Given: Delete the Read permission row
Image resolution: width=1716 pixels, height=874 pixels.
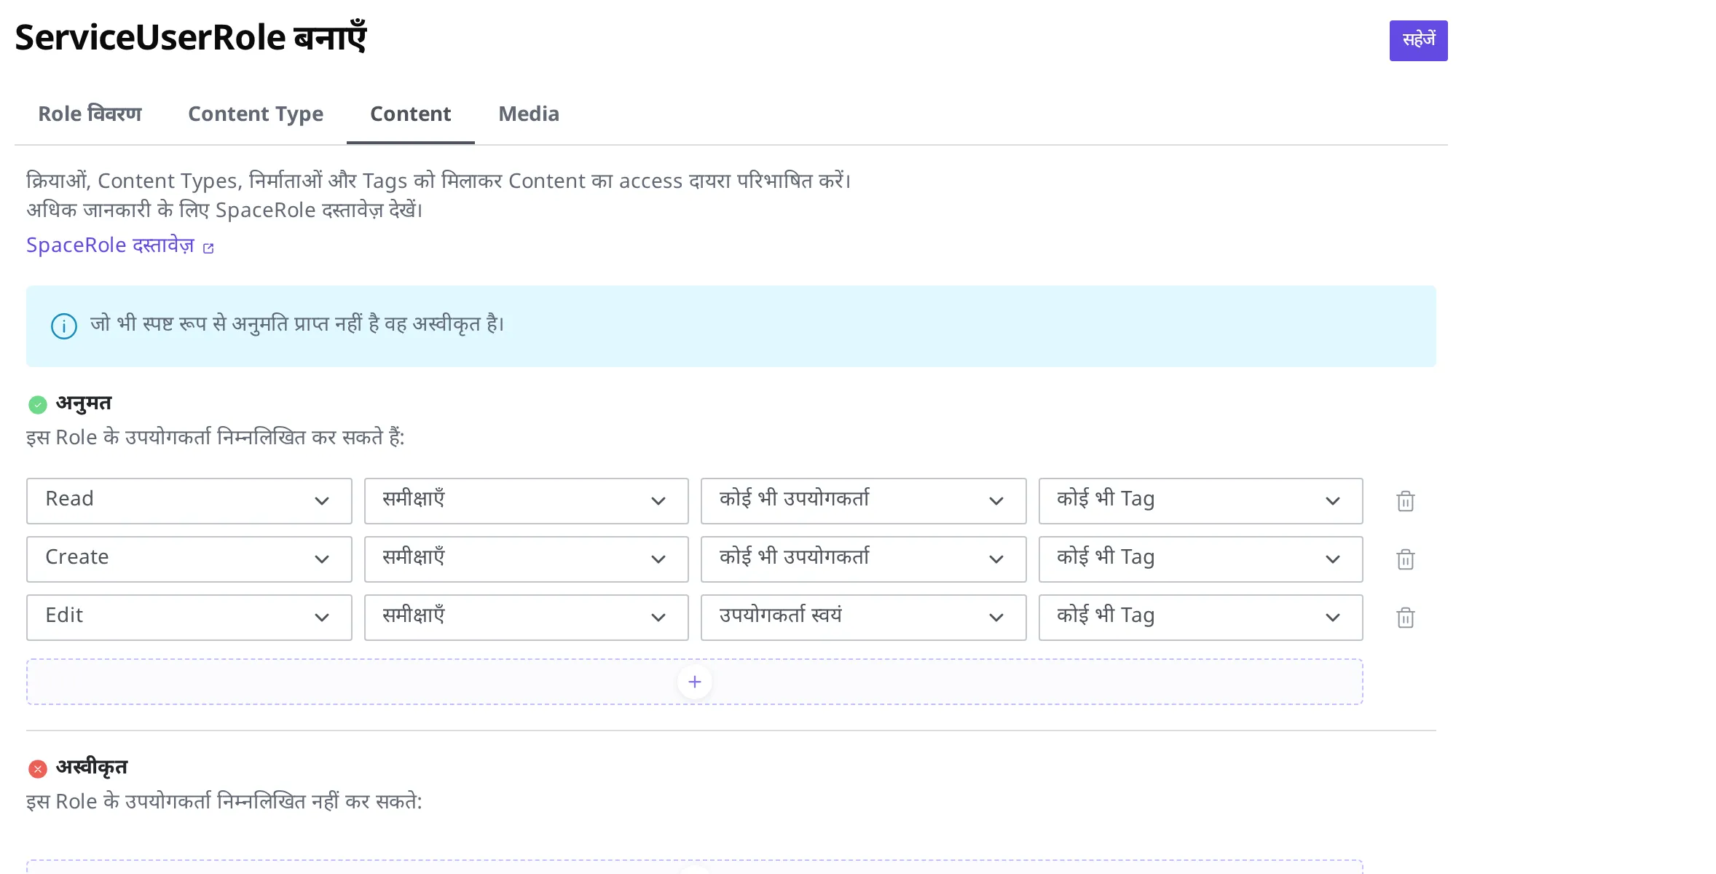Looking at the screenshot, I should [1405, 501].
